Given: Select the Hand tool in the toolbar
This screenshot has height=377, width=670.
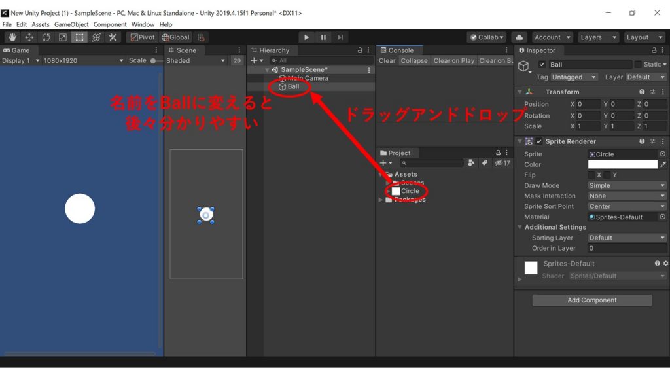Looking at the screenshot, I should point(12,37).
